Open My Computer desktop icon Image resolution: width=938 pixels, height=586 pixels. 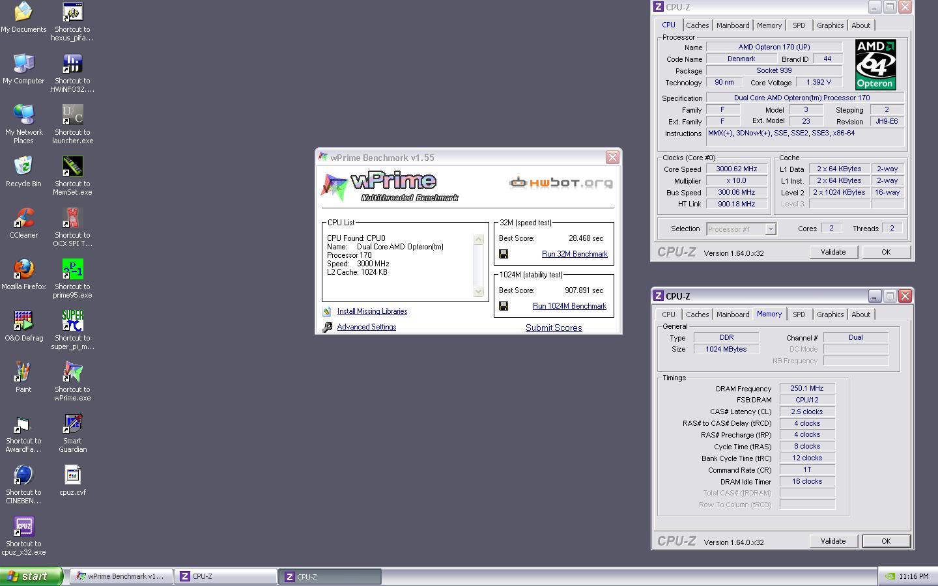[23, 70]
